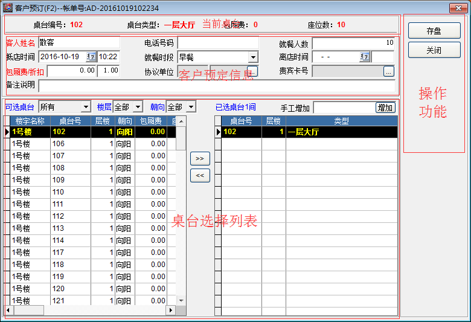Viewport: 471px width, 322px height.
Task: Open the departure date calendar picker
Action: tap(365, 57)
